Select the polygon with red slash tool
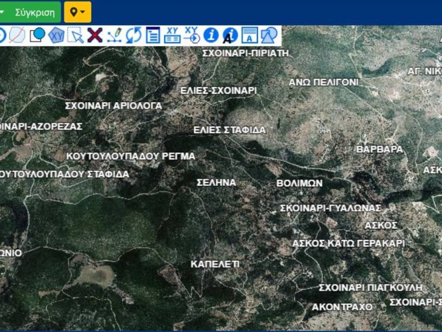This screenshot has width=442, height=332. pyautogui.click(x=17, y=35)
